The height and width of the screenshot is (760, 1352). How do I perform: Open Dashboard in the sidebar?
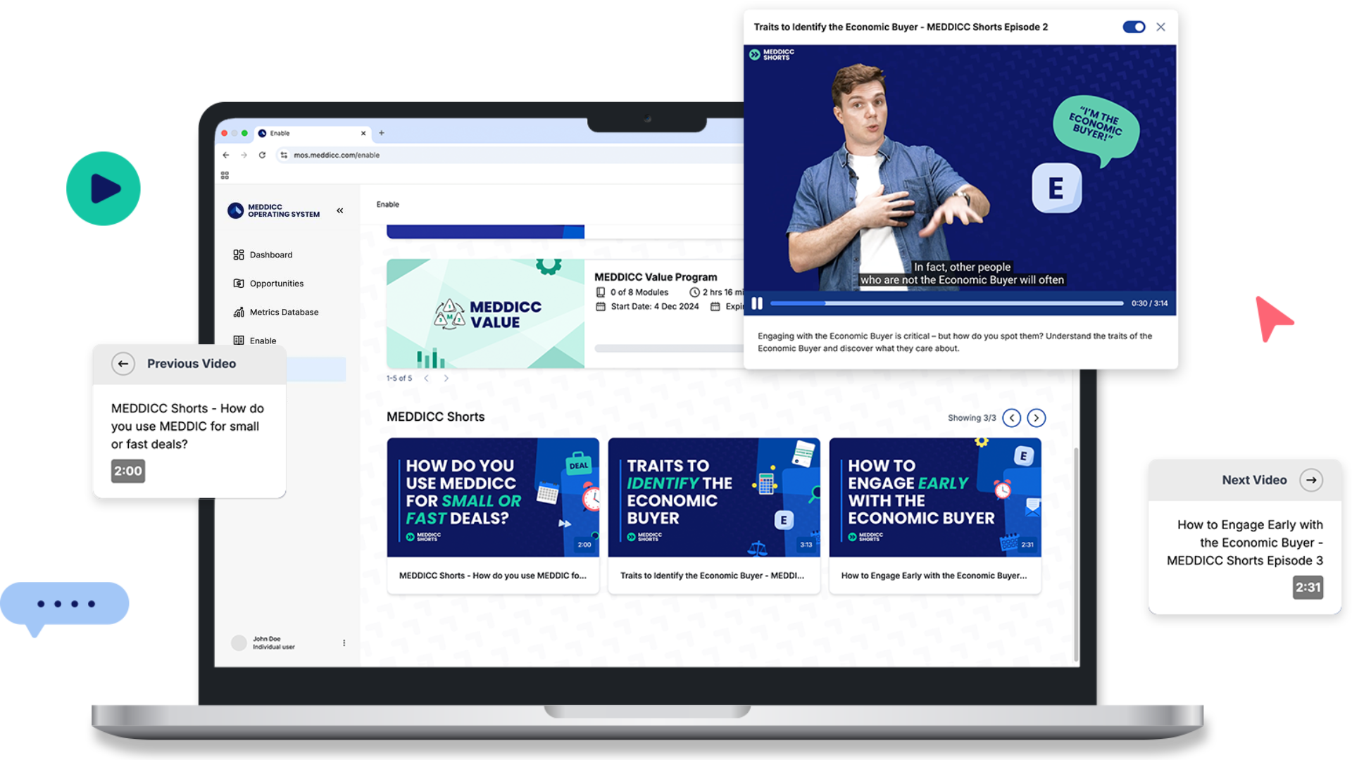[271, 255]
